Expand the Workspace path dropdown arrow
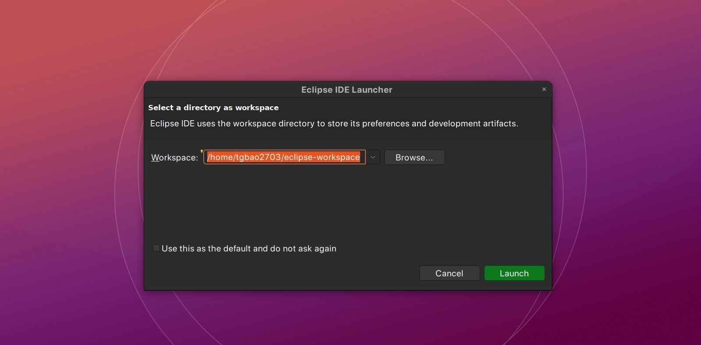Screen dimensions: 701x345 click(x=373, y=157)
